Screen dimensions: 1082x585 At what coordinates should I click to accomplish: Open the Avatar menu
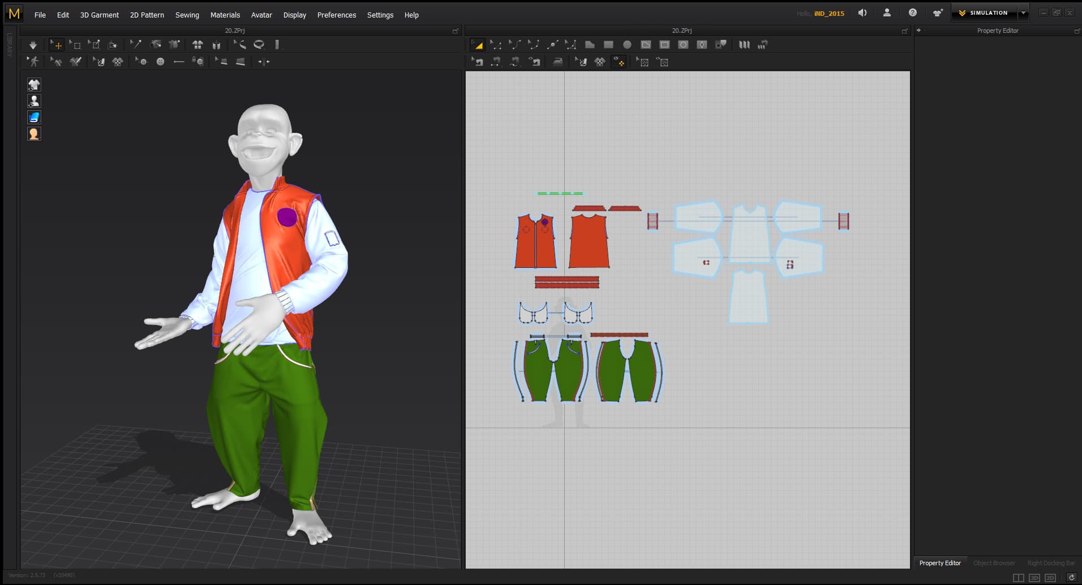pos(261,15)
